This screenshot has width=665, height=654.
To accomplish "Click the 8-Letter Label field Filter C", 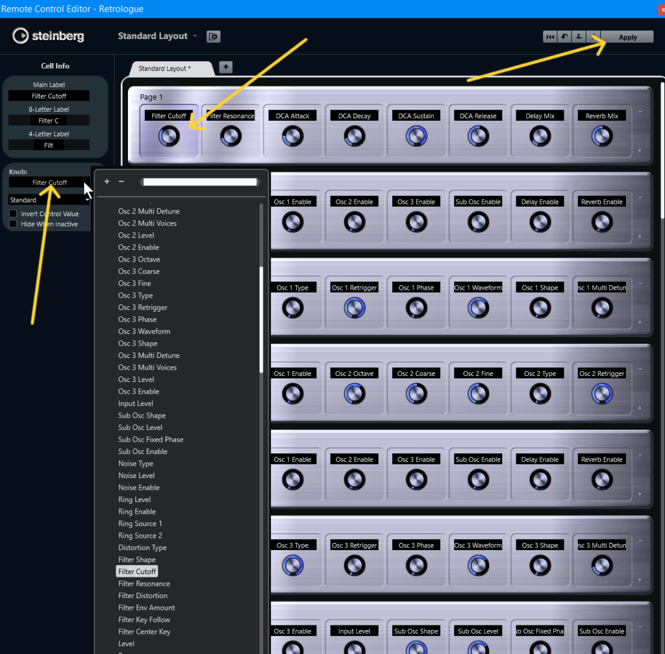I will (x=49, y=121).
